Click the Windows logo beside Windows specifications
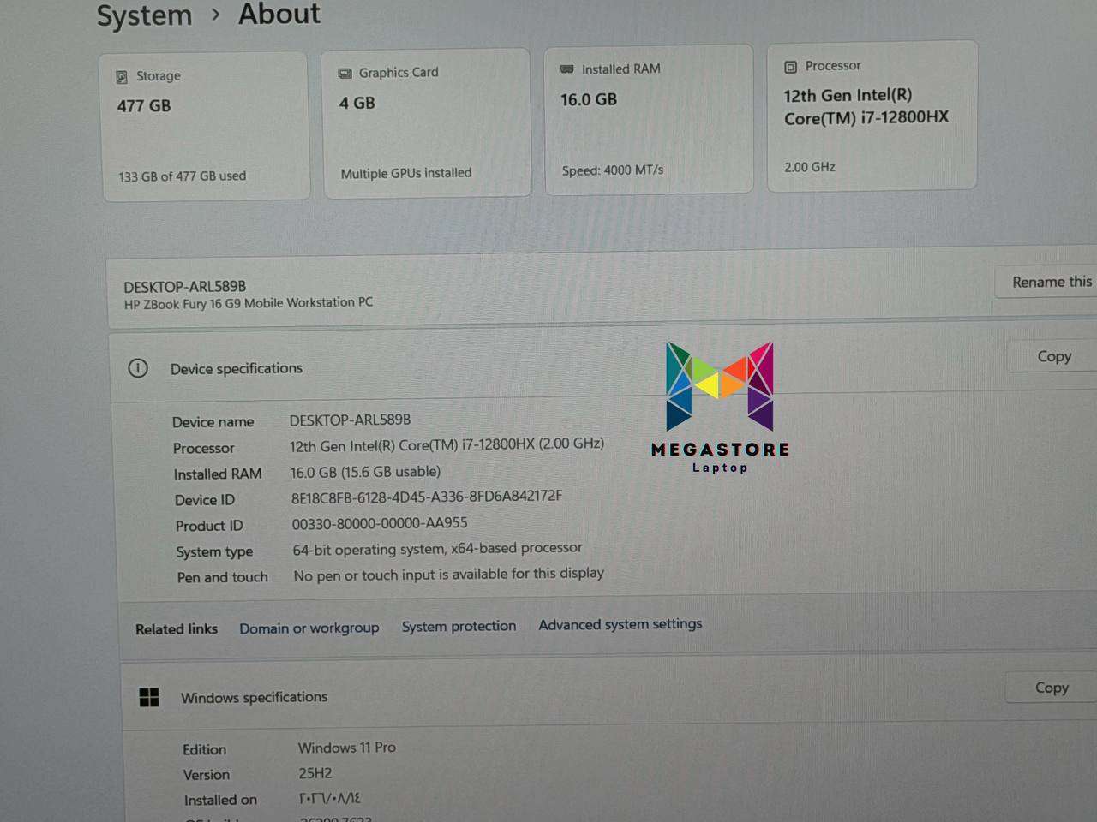The height and width of the screenshot is (822, 1097). pos(149,698)
